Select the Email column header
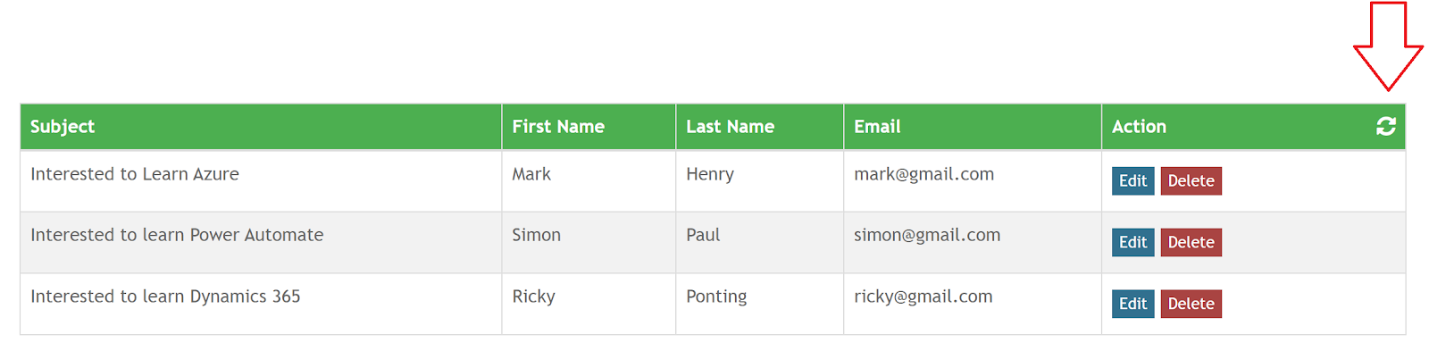The image size is (1429, 359). 877,127
